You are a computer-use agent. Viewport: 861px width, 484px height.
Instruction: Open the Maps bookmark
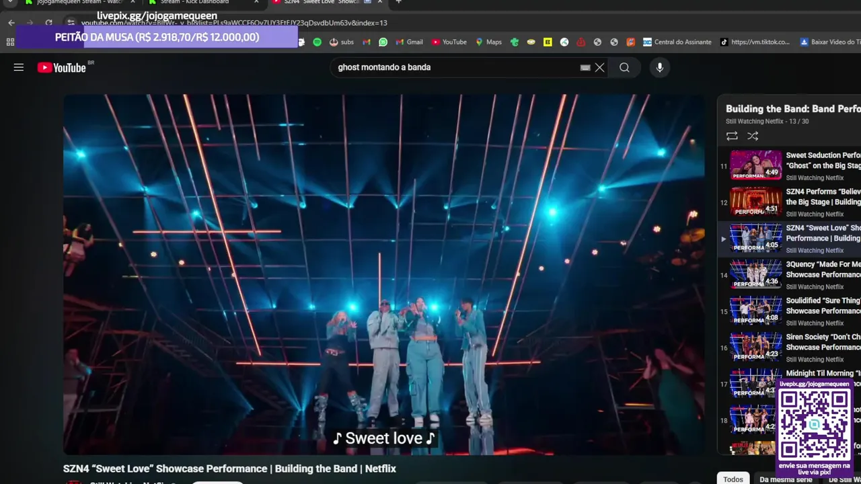489,42
